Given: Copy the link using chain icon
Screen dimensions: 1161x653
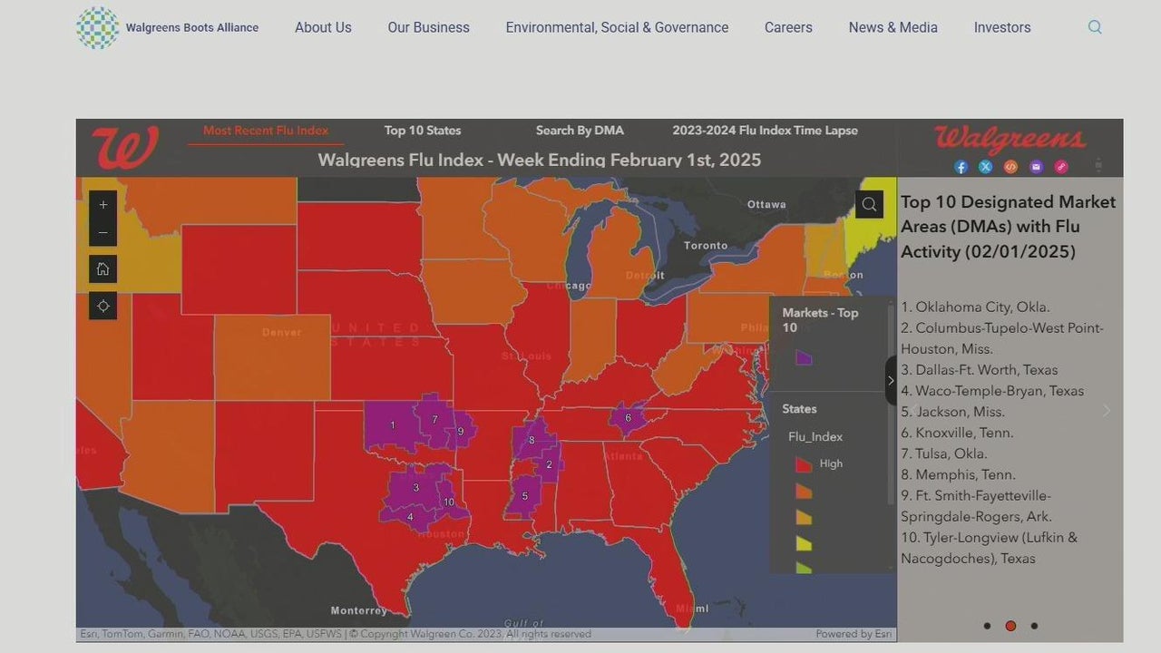Looking at the screenshot, I should (x=1061, y=167).
